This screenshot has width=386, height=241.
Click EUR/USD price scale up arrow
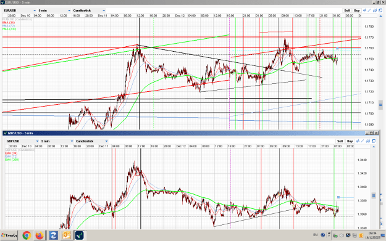pyautogui.click(x=381, y=16)
